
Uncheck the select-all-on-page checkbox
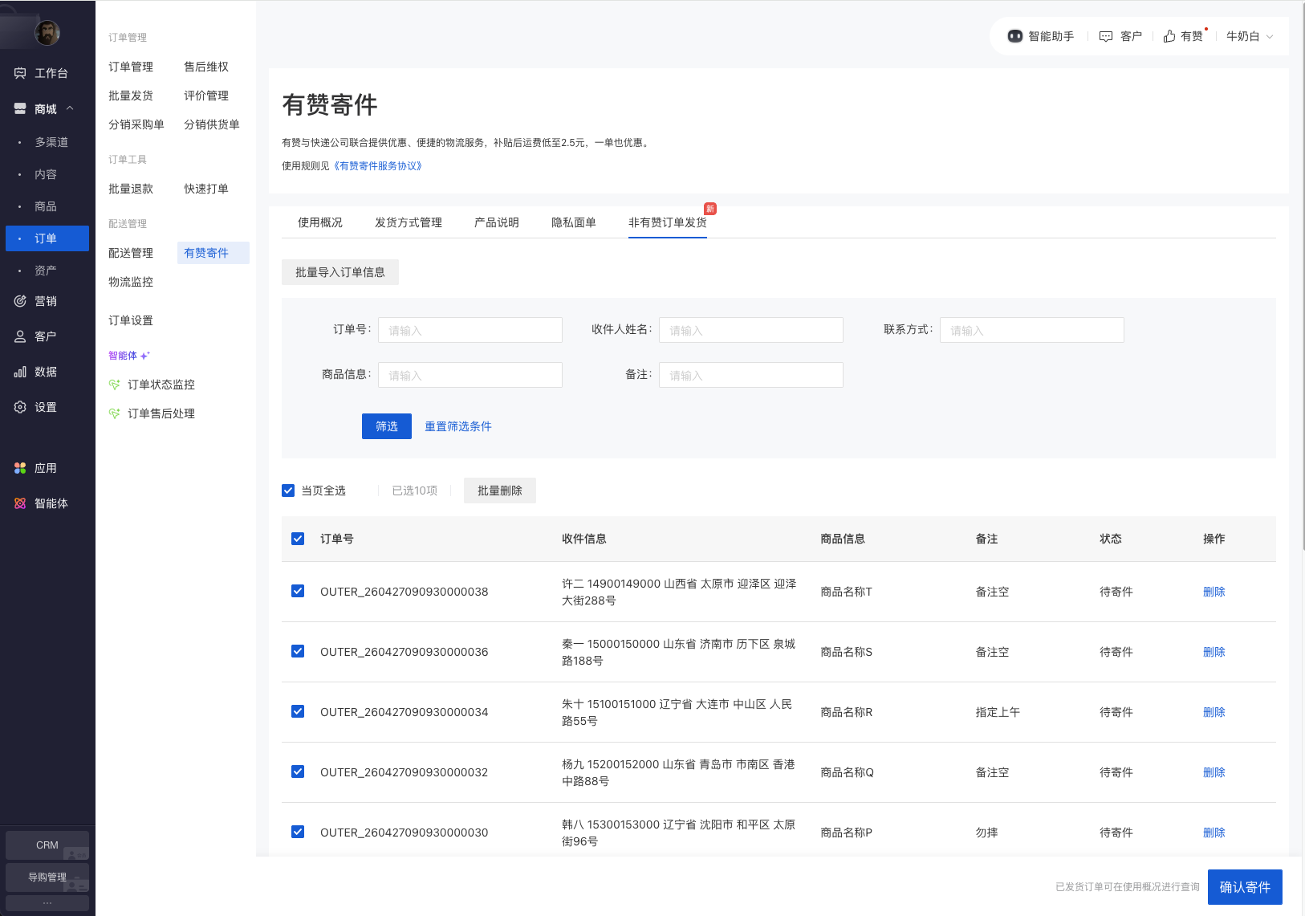pos(288,491)
